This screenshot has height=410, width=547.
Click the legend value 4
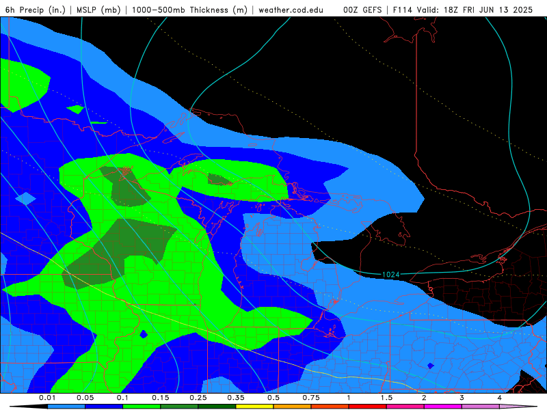[x=500, y=398]
